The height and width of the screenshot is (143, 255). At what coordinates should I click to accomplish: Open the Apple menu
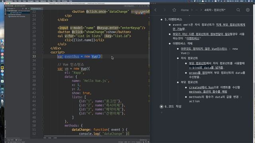coord(2,1)
